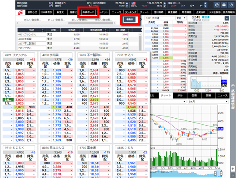Click the 板表示 button

click(130, 19)
